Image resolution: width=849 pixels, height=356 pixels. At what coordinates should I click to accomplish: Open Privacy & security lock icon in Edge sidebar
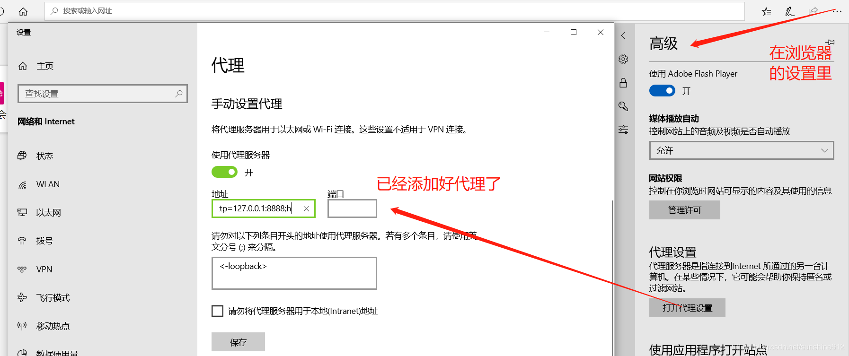(623, 83)
